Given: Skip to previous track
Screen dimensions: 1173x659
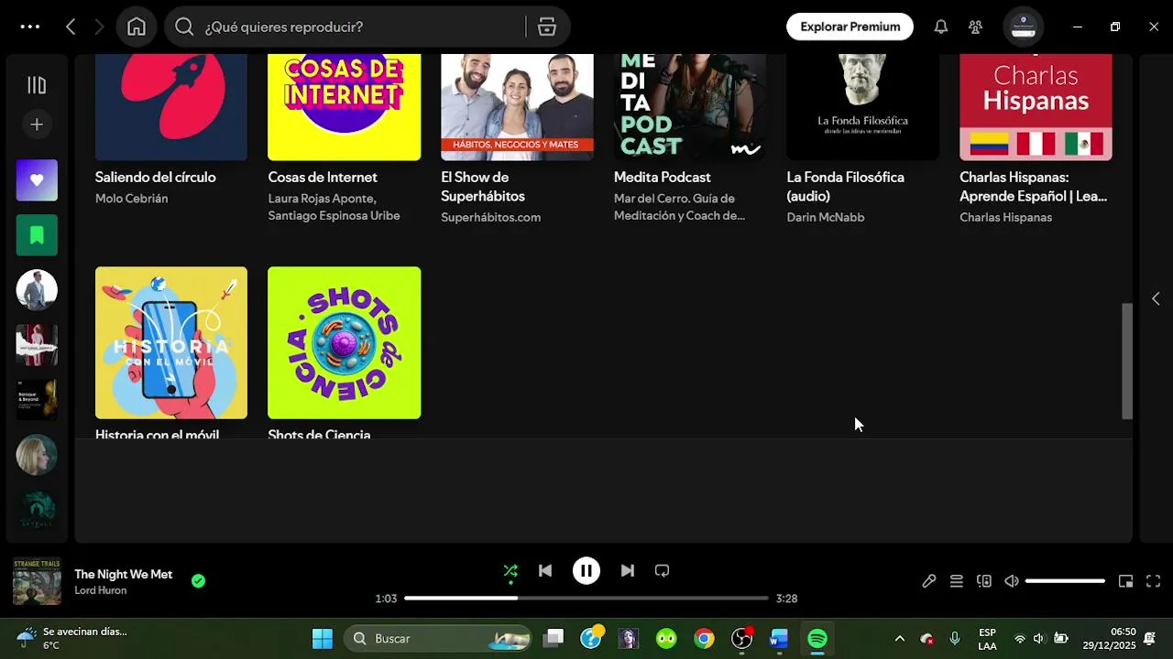Looking at the screenshot, I should 545,571.
